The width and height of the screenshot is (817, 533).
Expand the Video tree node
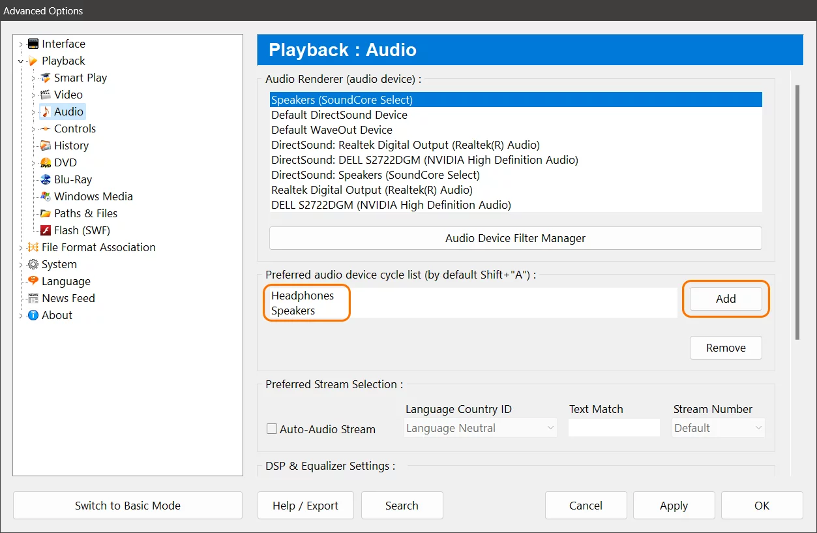click(33, 95)
